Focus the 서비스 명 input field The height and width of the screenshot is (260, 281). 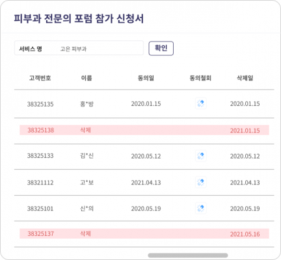tap(79, 48)
